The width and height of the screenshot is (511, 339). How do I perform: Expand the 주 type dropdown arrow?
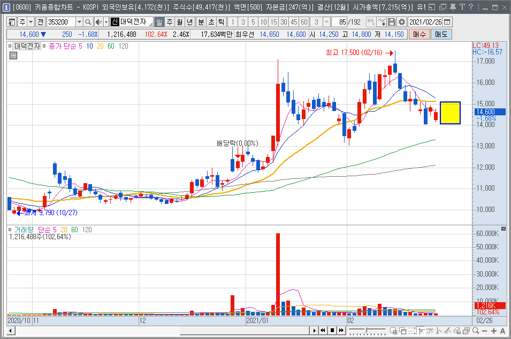click(30, 22)
